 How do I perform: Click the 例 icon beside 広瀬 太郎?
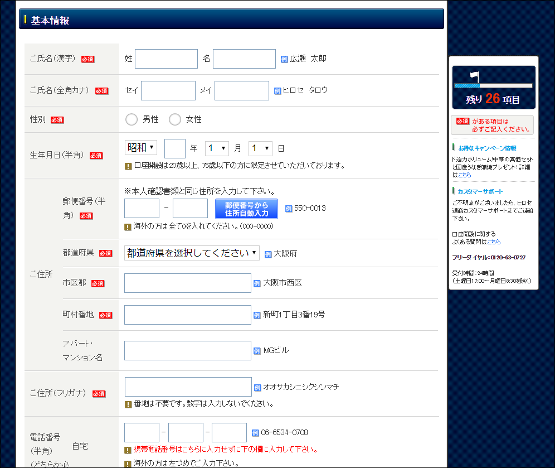coord(284,59)
